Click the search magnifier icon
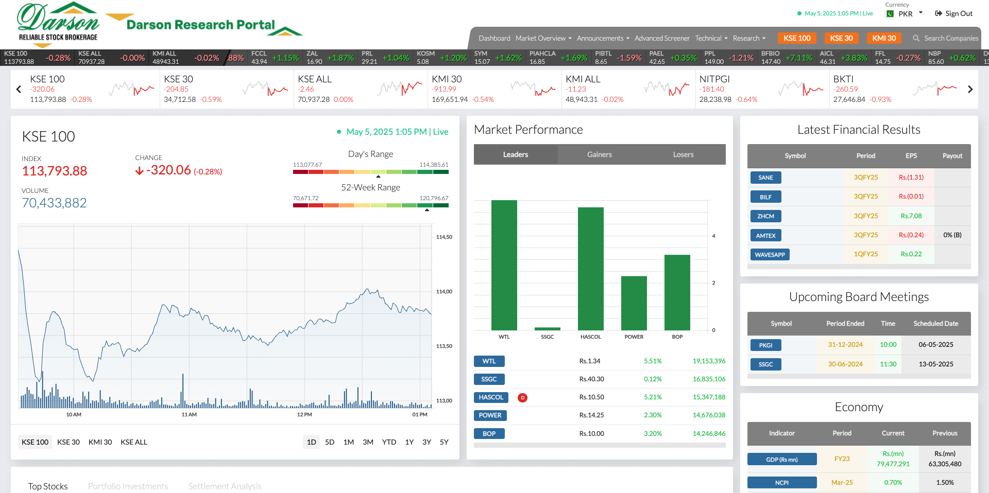This screenshot has width=989, height=493. [x=916, y=38]
